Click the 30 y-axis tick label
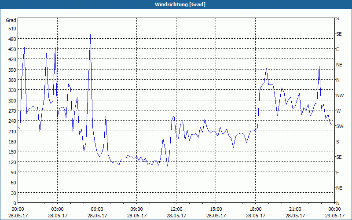 14,193
